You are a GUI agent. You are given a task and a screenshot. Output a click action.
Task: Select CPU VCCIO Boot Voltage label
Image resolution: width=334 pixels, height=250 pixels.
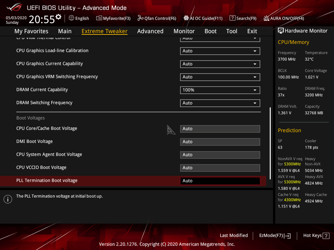click(41, 168)
